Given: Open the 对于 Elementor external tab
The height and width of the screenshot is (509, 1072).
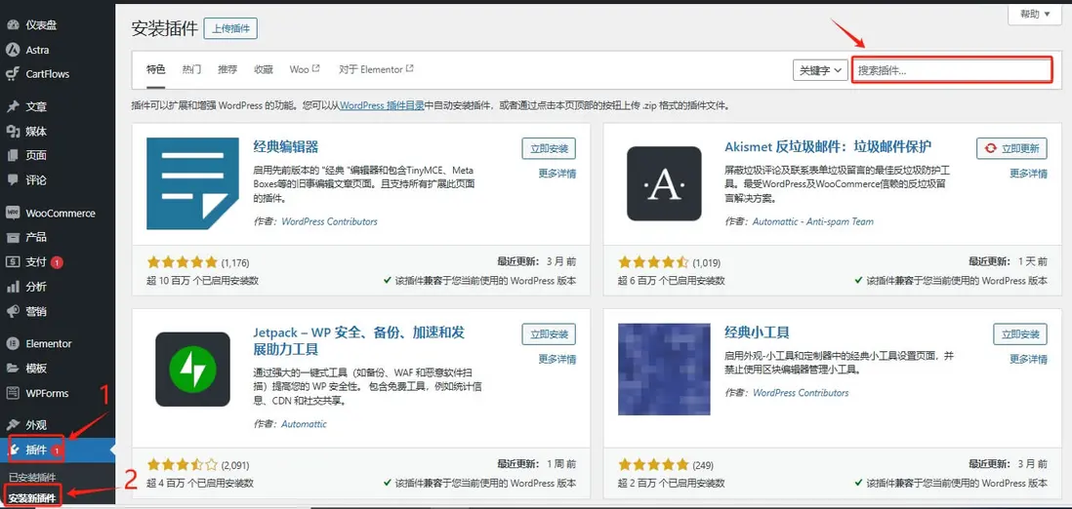Looking at the screenshot, I should click(x=375, y=70).
